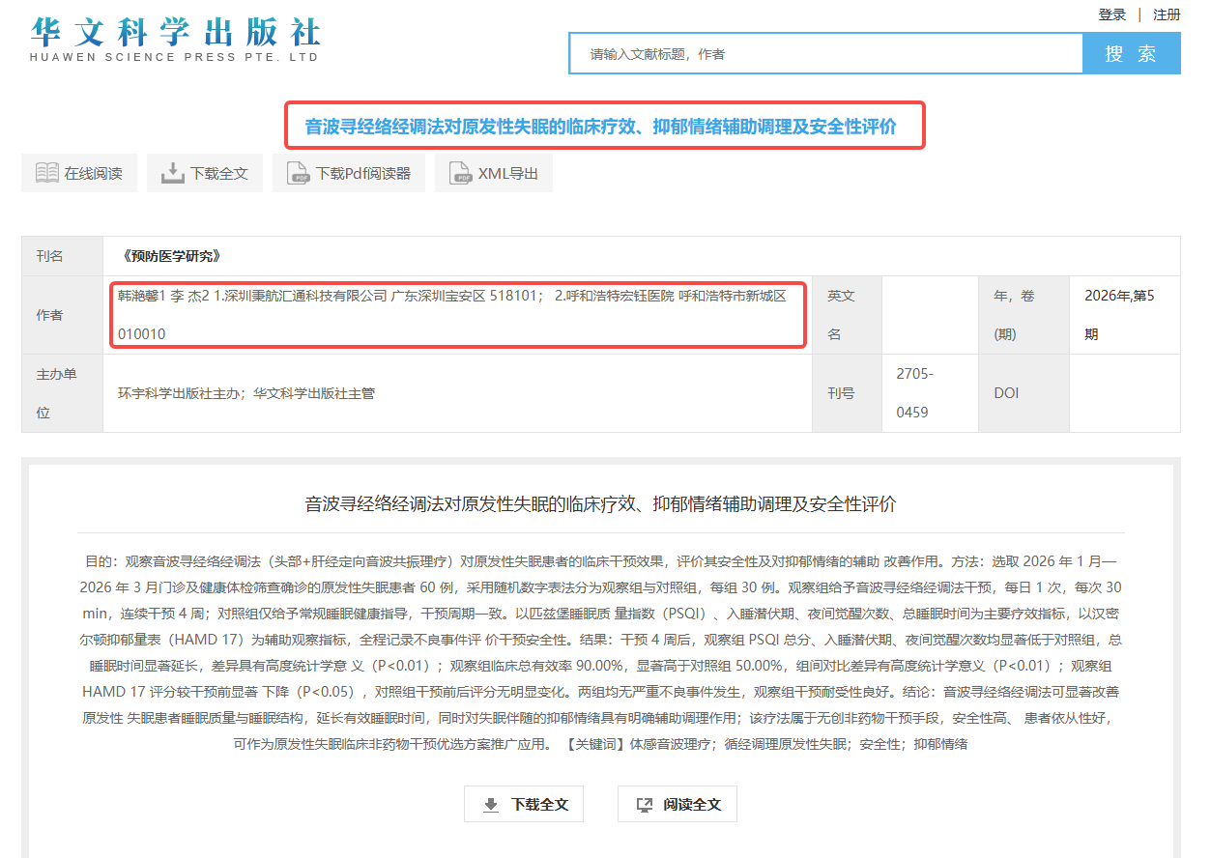1211x858 pixels.
Task: Select the 英文名 label cell
Action: click(x=848, y=315)
